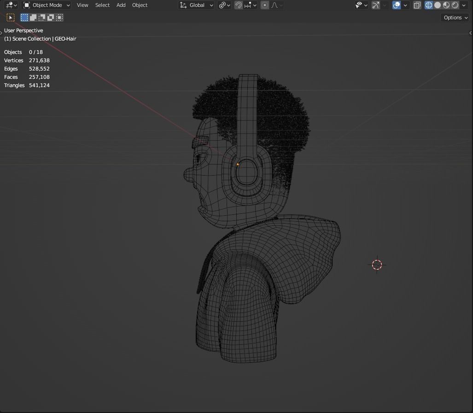The height and width of the screenshot is (413, 473).
Task: Toggle X-Ray mode
Action: [x=417, y=5]
